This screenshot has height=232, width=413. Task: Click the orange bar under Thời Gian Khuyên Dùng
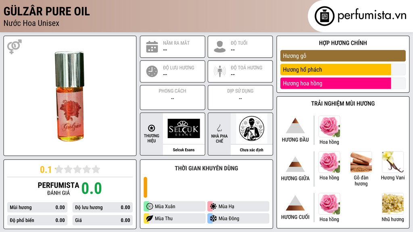click(145, 187)
